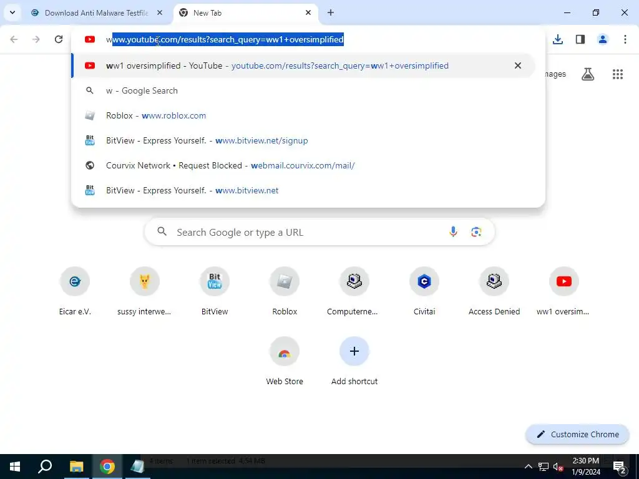The width and height of the screenshot is (639, 479).
Task: Go back using the back arrow
Action: (x=14, y=39)
